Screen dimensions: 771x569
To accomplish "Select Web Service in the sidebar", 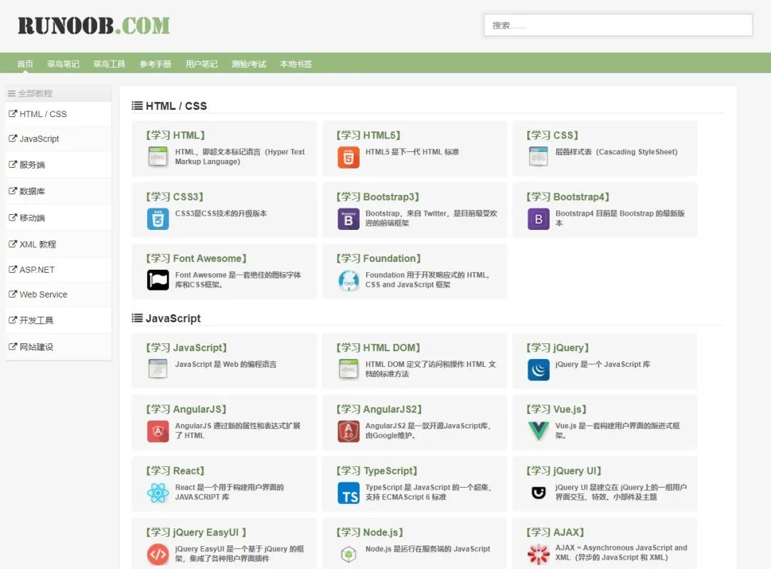I will pos(59,295).
